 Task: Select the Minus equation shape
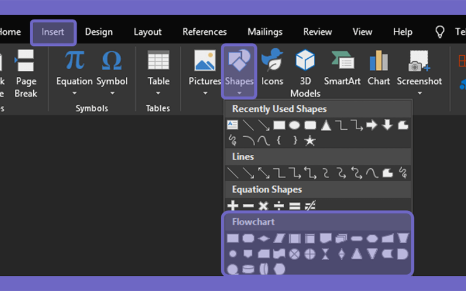tap(248, 205)
